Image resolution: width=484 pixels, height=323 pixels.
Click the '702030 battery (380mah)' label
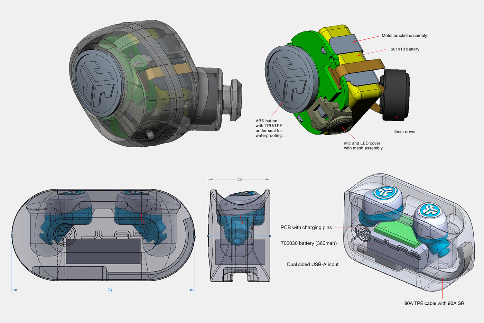coord(309,243)
